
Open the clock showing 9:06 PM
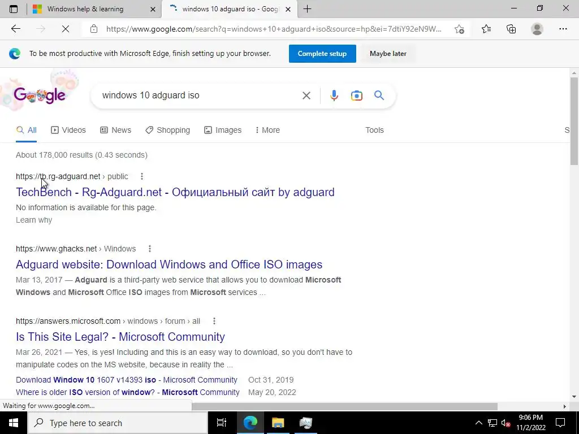530,423
